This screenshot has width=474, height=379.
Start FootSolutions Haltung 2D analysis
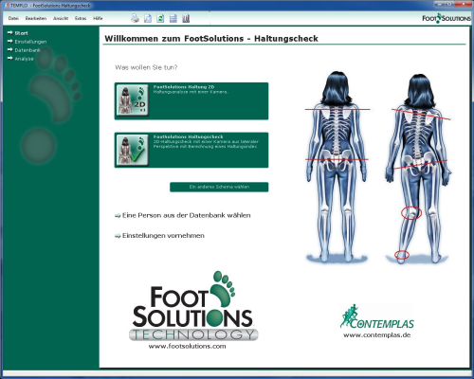pyautogui.click(x=191, y=101)
